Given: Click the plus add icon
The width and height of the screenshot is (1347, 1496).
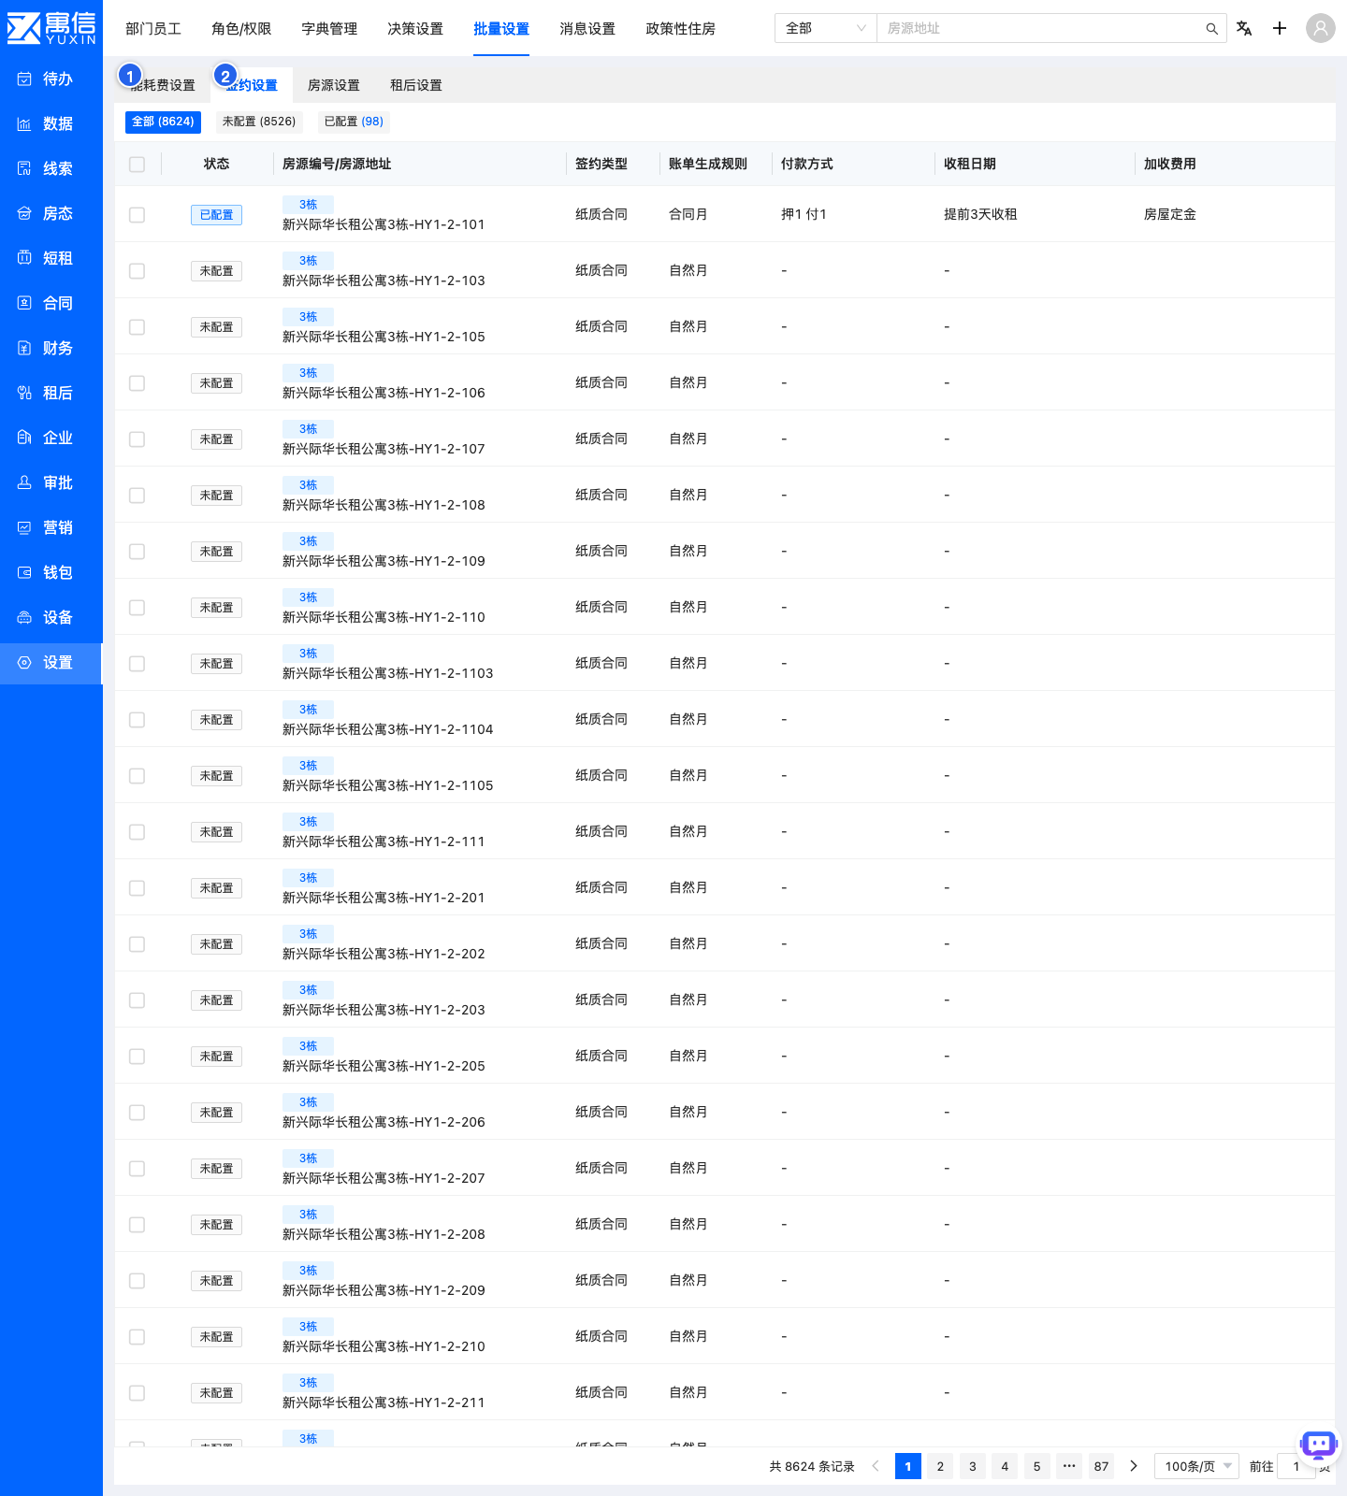Looking at the screenshot, I should [1280, 28].
